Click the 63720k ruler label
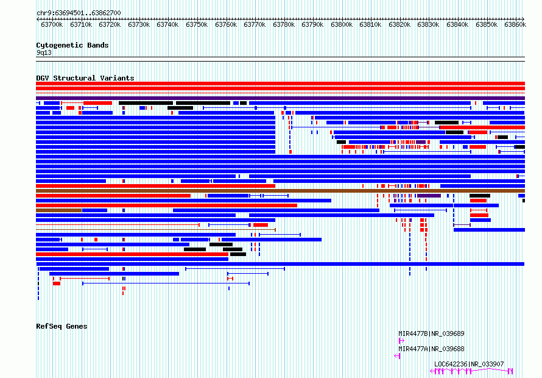Image resolution: width=542 pixels, height=378 pixels. click(110, 24)
